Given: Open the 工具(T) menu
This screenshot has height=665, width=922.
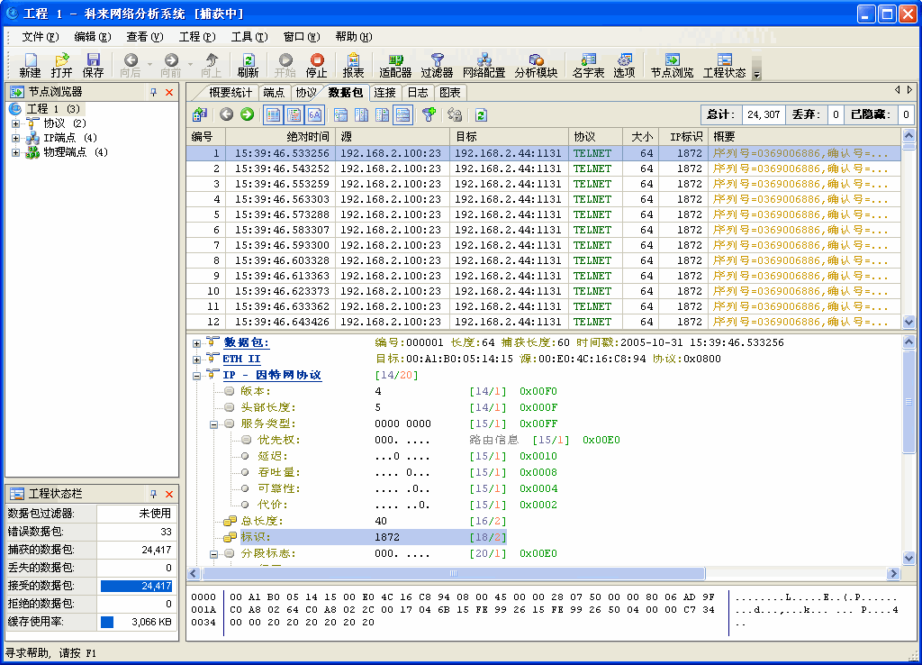Looking at the screenshot, I should pyautogui.click(x=249, y=37).
